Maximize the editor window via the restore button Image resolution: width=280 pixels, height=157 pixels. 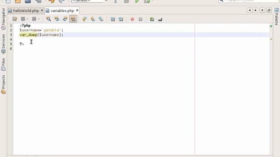[269, 10]
